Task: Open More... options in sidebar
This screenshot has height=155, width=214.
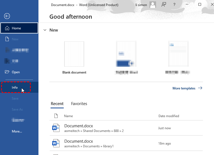Action: click(19, 131)
